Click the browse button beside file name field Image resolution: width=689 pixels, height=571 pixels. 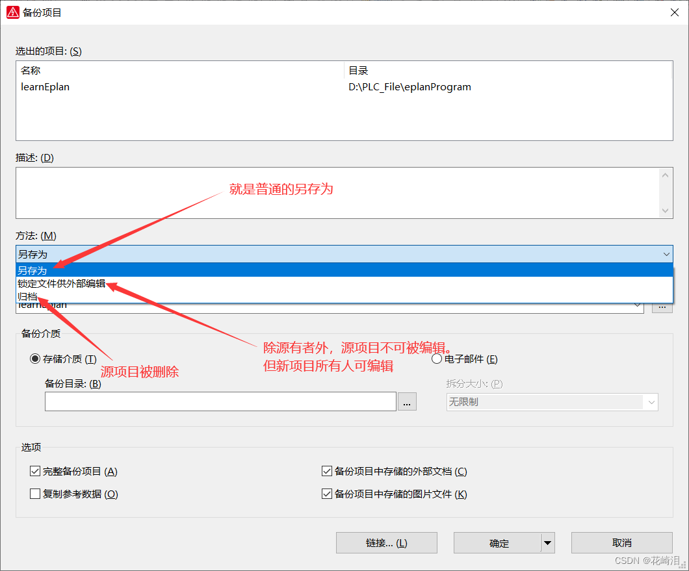click(662, 307)
